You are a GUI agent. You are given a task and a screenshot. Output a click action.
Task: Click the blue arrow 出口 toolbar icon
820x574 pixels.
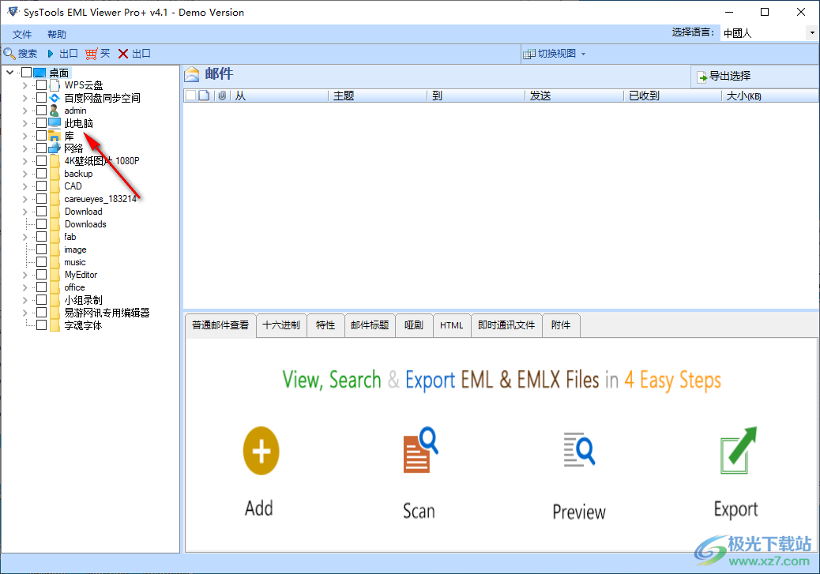pos(49,54)
